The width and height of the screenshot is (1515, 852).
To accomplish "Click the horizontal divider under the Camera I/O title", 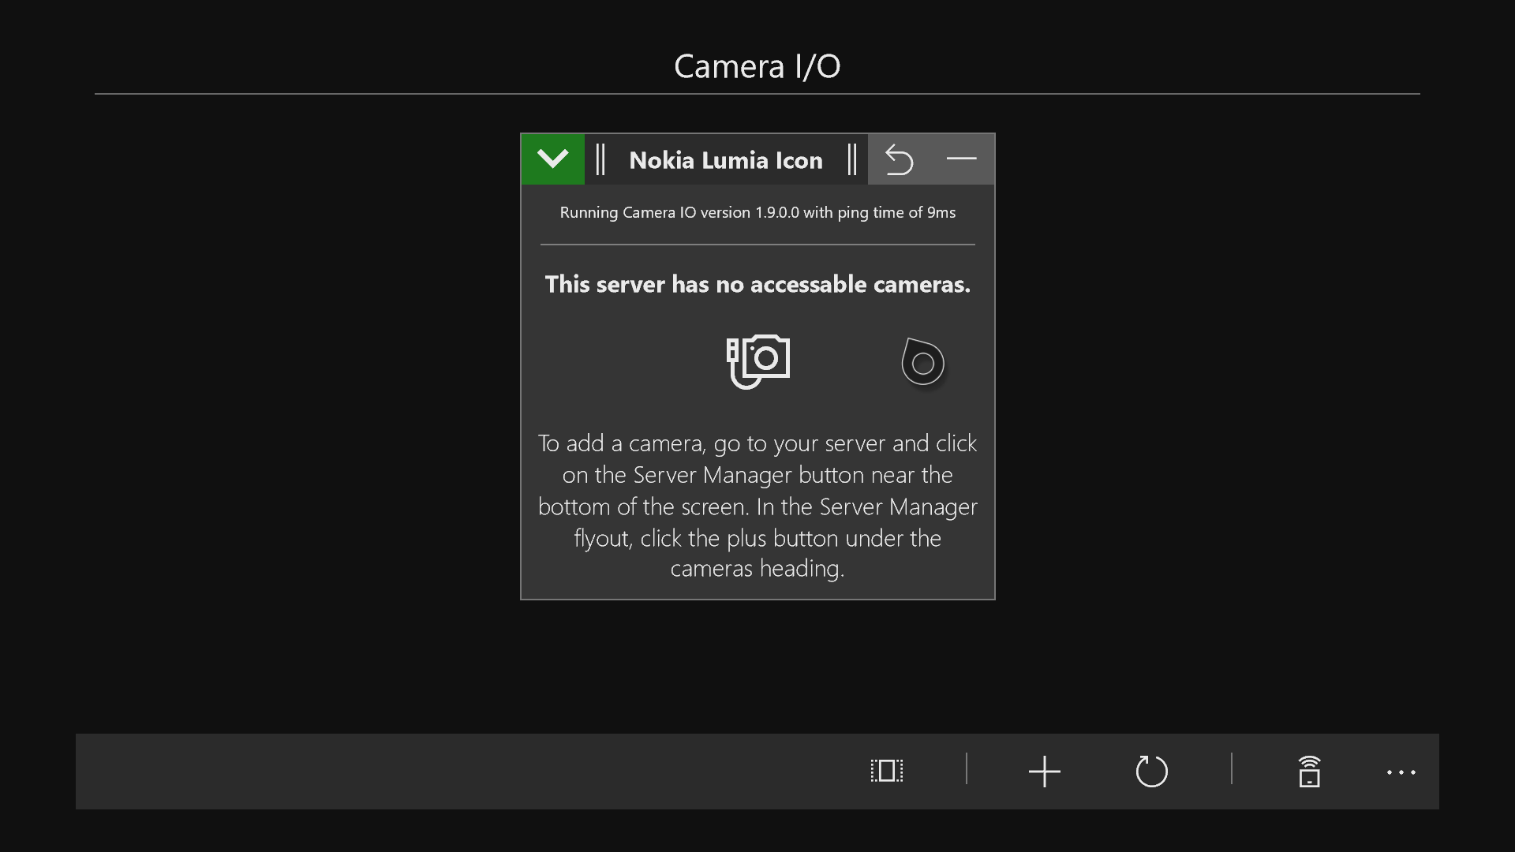I will point(757,94).
